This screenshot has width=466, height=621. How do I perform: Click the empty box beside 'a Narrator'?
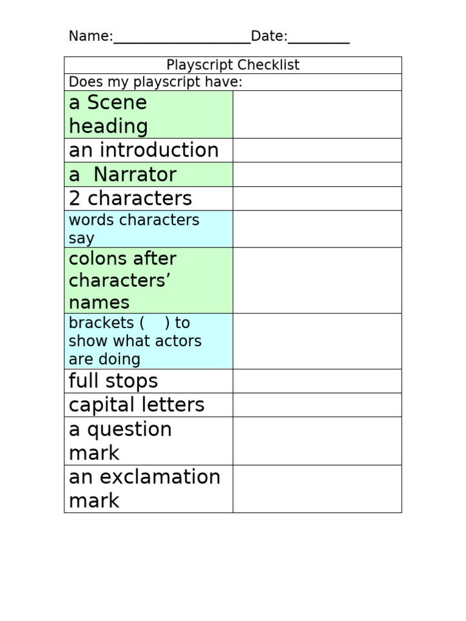pos(317,175)
